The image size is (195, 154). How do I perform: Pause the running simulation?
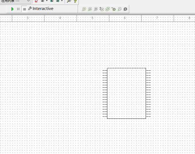pos(18,9)
